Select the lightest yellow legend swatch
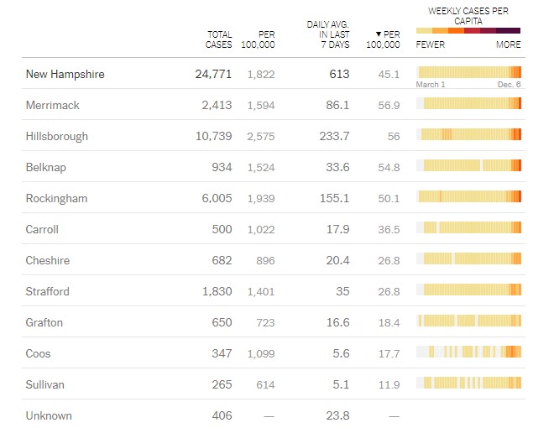This screenshot has width=554, height=428. [x=424, y=30]
